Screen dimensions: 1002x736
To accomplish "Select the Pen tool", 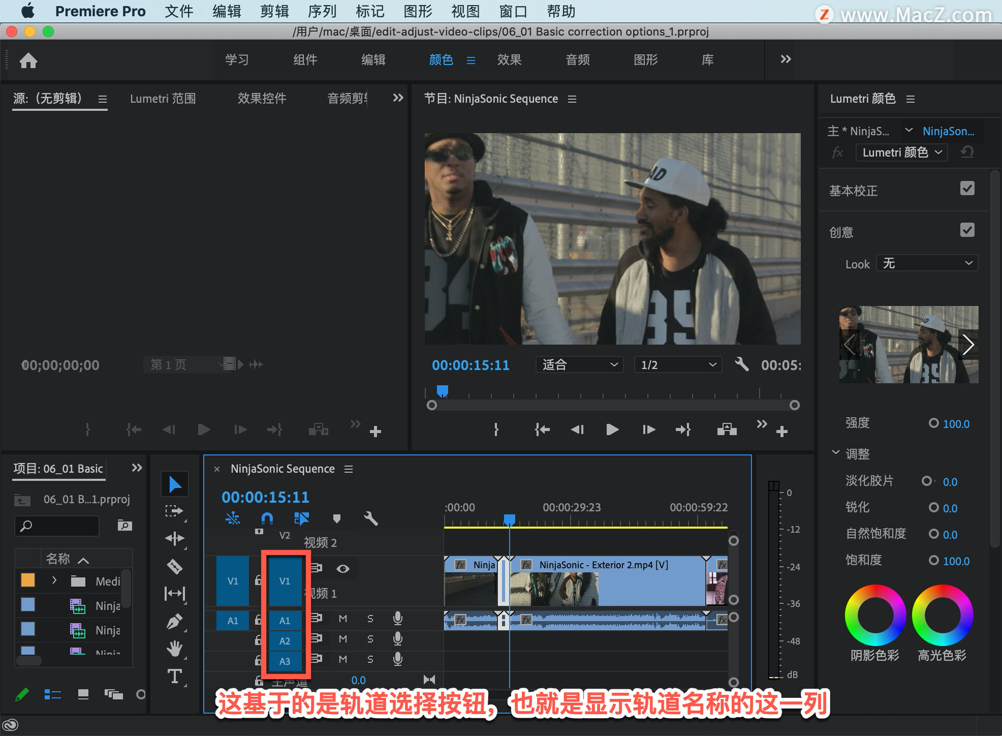I will [x=174, y=621].
